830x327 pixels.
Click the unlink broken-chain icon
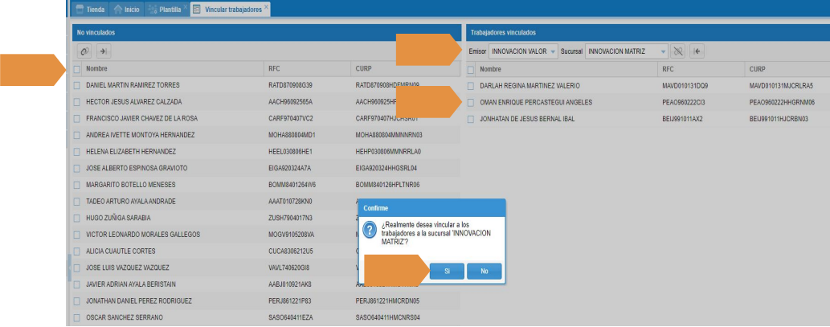(x=679, y=51)
